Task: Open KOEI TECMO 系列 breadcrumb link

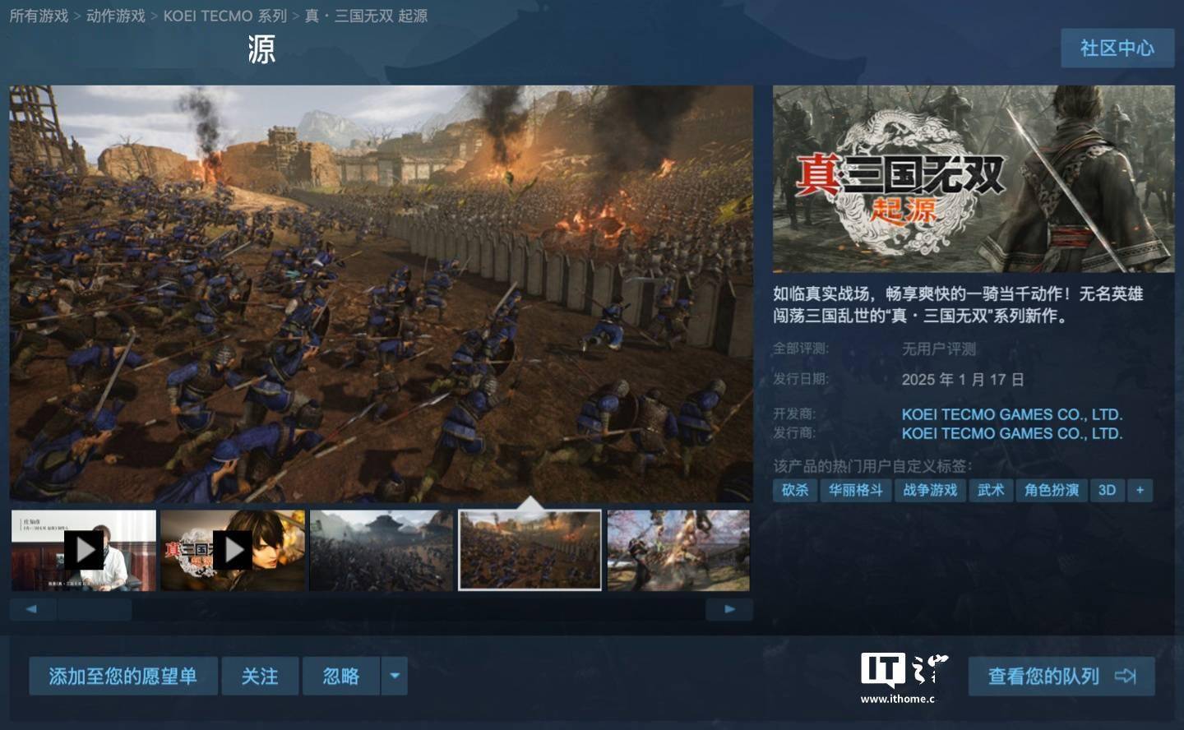Action: point(225,16)
